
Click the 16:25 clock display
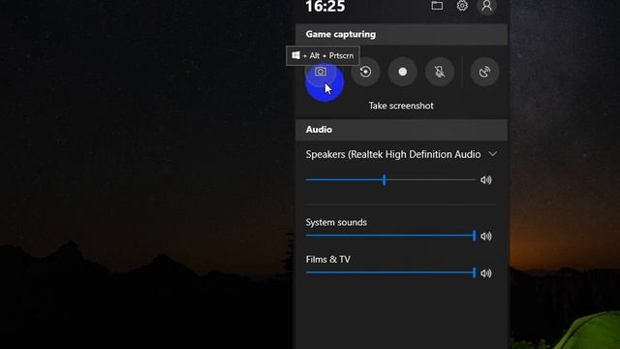click(x=325, y=7)
